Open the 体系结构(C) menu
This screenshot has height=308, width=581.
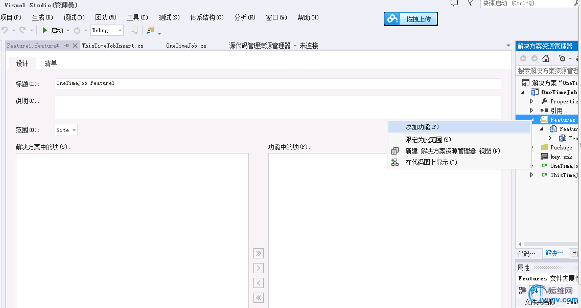pyautogui.click(x=207, y=17)
